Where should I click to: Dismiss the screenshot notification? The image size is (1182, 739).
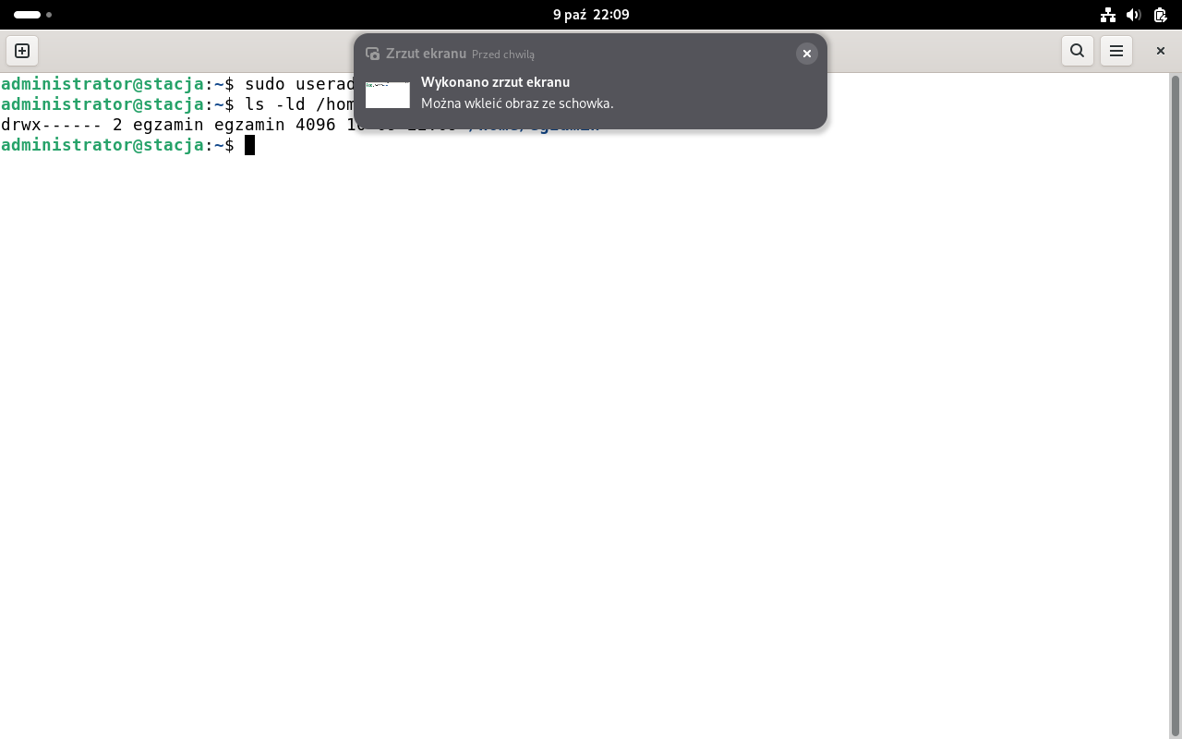pyautogui.click(x=807, y=54)
